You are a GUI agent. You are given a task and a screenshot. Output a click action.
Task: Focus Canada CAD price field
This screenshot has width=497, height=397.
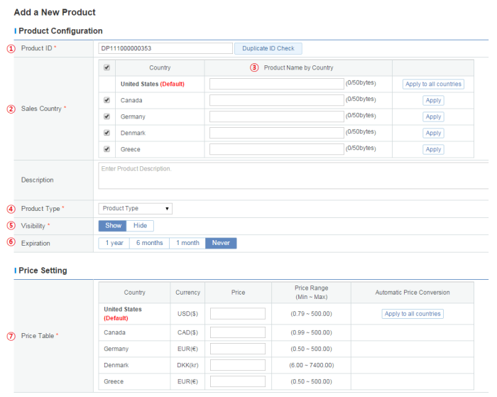pos(238,332)
